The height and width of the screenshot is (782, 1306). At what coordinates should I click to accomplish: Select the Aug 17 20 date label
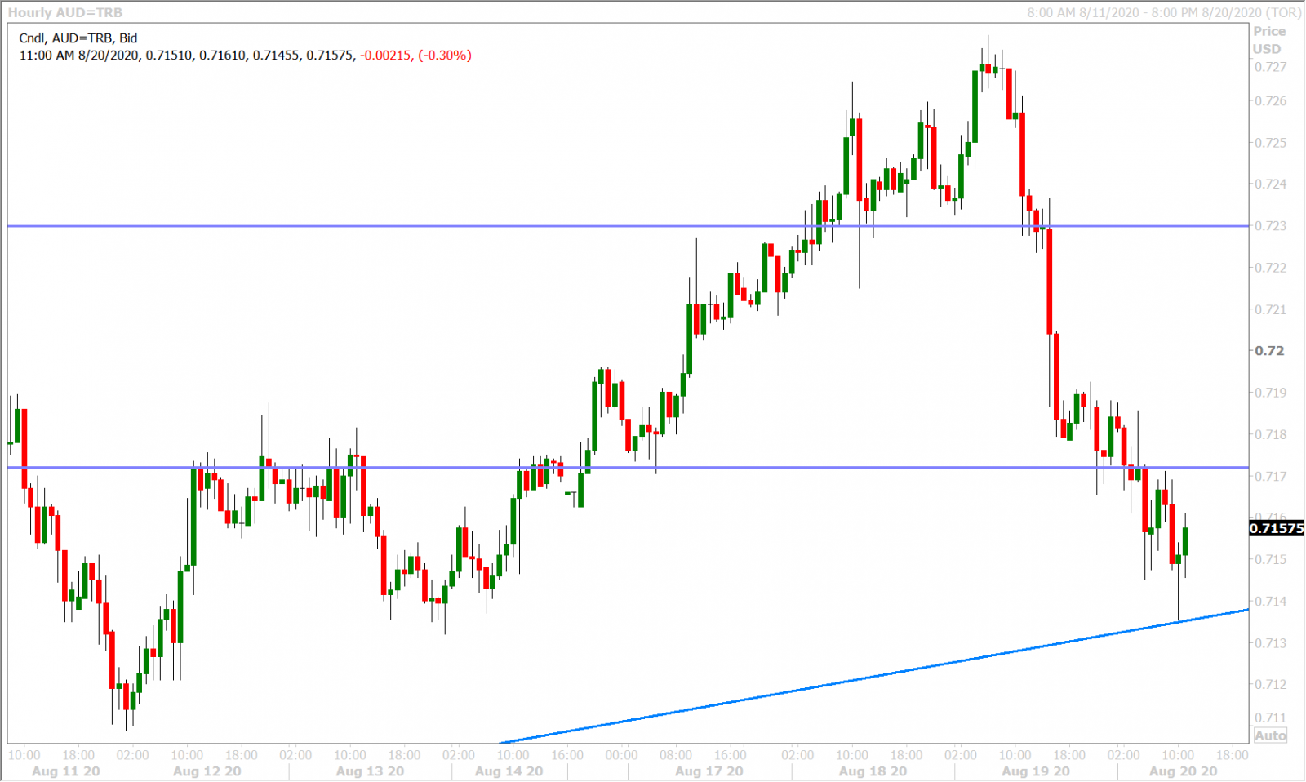709,771
